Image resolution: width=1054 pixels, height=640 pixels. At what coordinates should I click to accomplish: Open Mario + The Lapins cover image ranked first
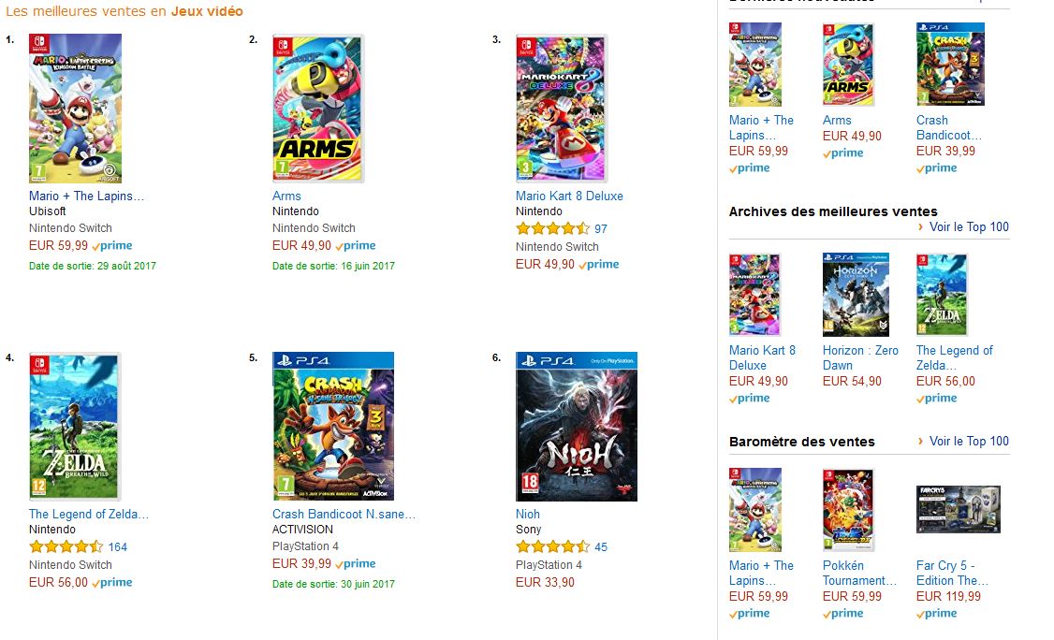[x=75, y=108]
